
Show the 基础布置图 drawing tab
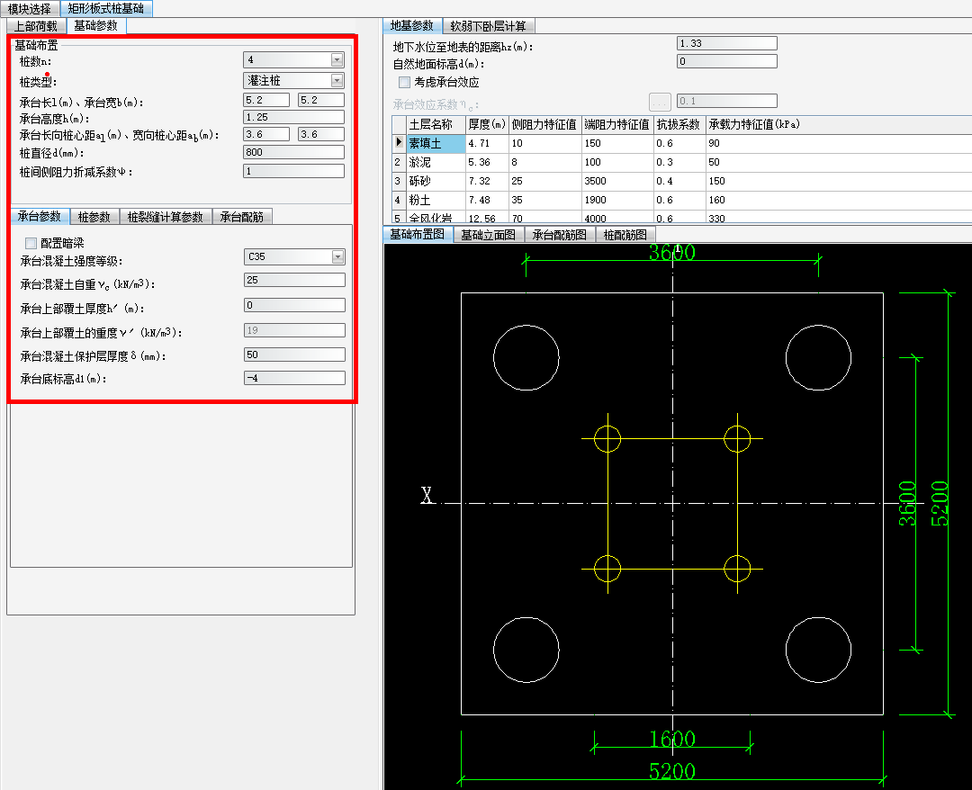(418, 234)
